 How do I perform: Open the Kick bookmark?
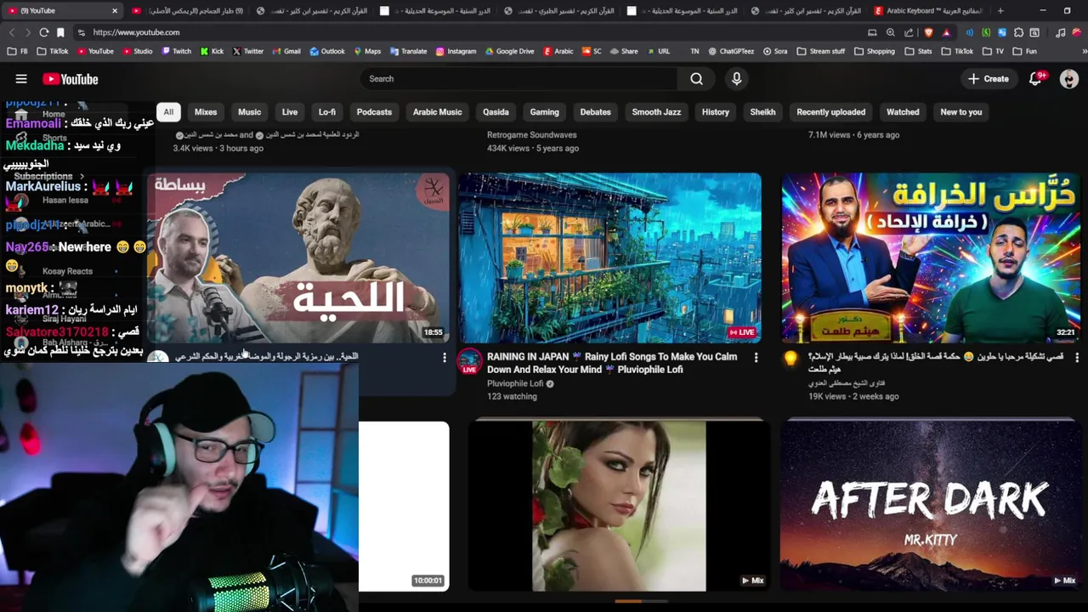click(212, 51)
